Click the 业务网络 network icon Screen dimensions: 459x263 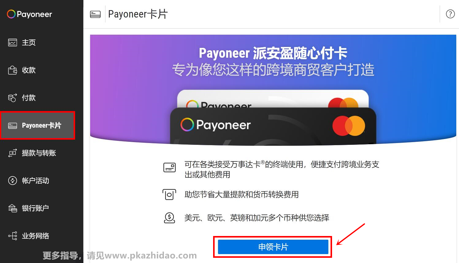[x=13, y=236]
